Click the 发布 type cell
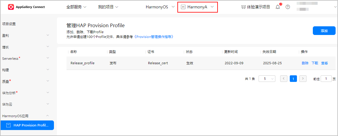338x136 pixels. coord(113,63)
